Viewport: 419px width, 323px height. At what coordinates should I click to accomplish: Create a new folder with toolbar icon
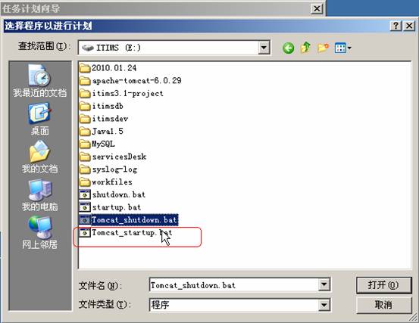tap(323, 48)
